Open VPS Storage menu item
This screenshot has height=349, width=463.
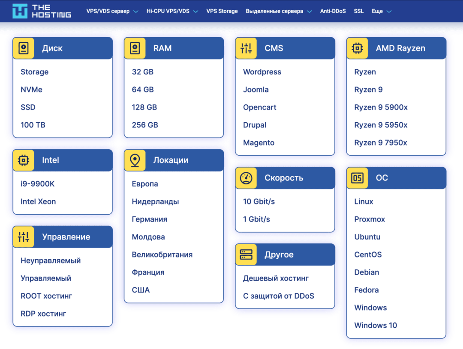click(x=222, y=11)
